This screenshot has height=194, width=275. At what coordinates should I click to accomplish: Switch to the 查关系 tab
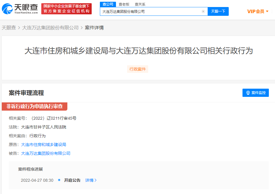[140, 4]
